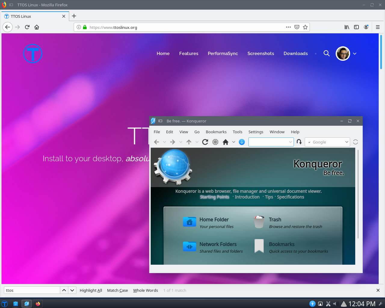Viewport: 385px width, 308px height.
Task: Reload the page in Firefox
Action: coord(27,27)
